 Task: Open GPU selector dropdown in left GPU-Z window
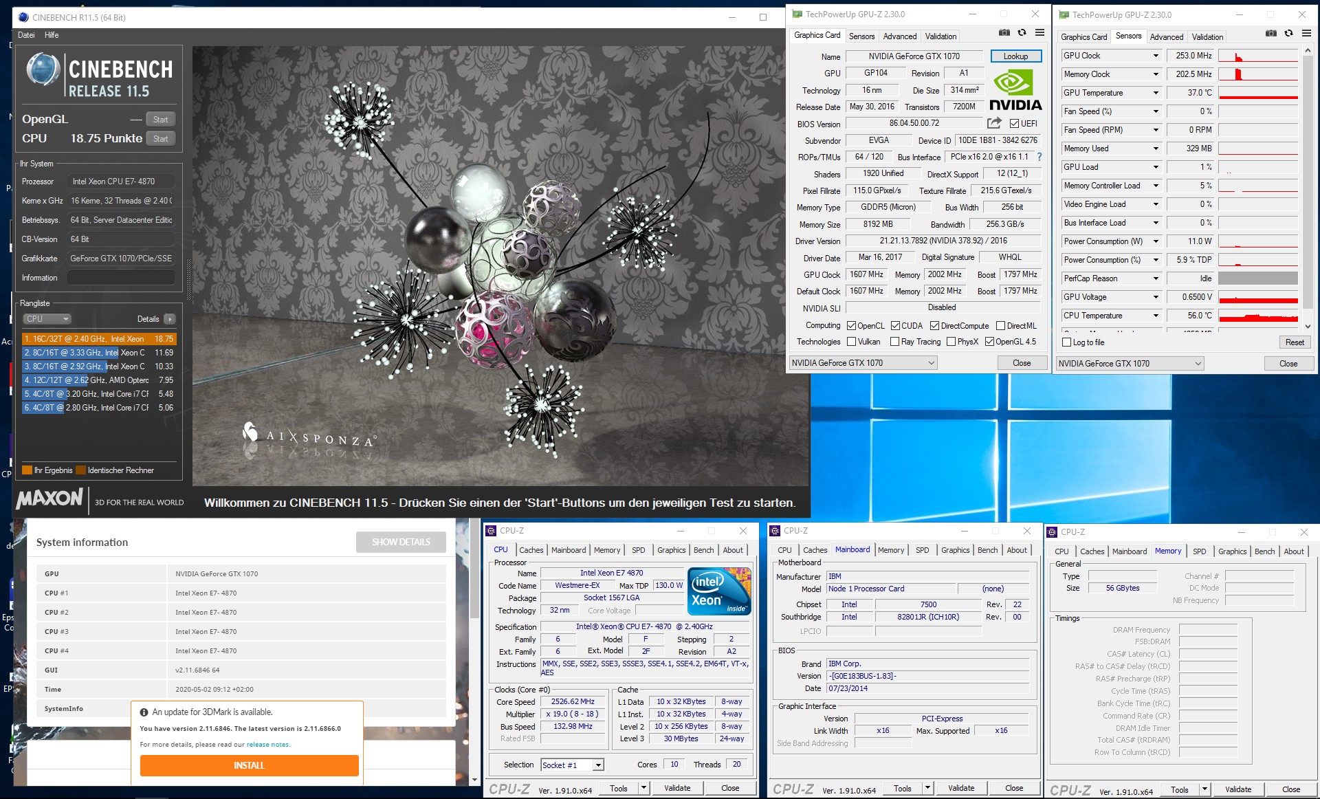pos(863,363)
